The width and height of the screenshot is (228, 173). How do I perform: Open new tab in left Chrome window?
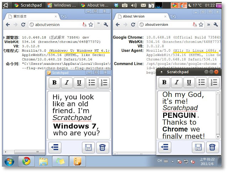[x=63, y=17]
